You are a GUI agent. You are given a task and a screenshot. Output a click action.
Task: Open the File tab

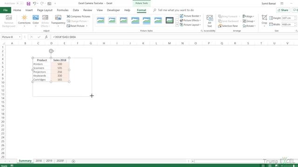(5, 10)
